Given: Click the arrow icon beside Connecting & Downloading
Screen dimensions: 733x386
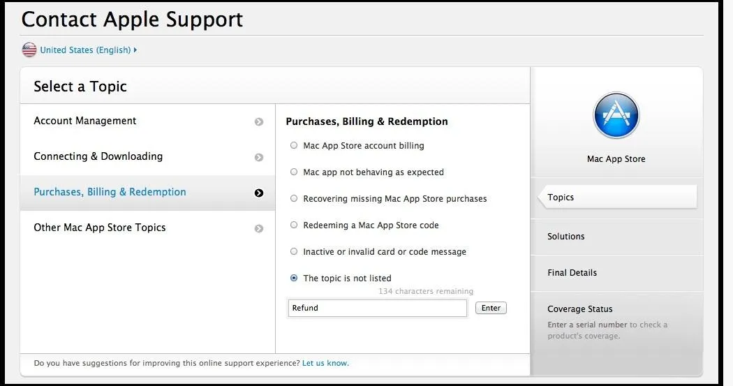Looking at the screenshot, I should pyautogui.click(x=259, y=157).
